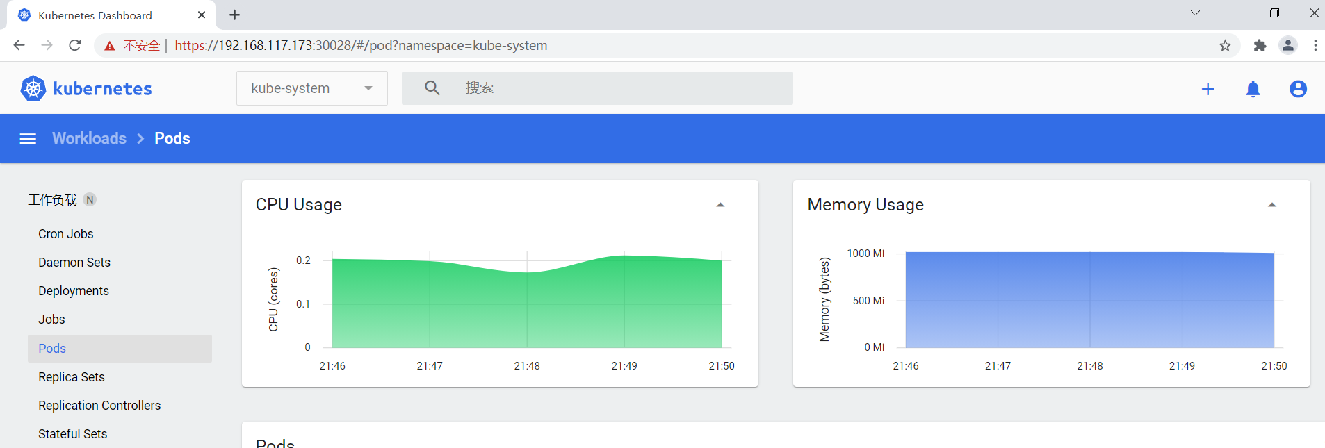Click the Memory Usage title
1325x448 pixels.
[865, 205]
